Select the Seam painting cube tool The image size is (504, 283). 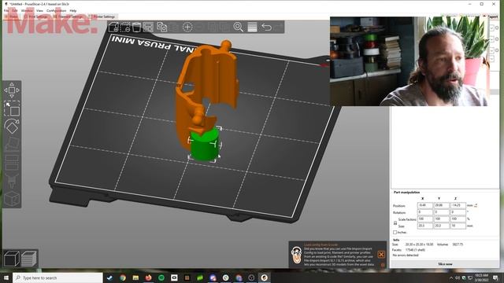[x=12, y=199]
